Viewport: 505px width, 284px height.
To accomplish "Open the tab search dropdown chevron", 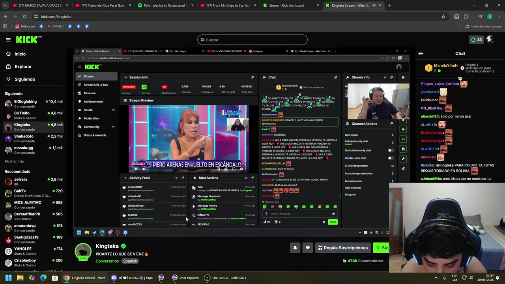I will [x=6, y=6].
